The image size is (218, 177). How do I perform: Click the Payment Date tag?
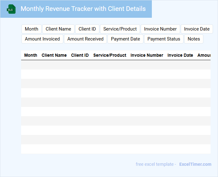[x=125, y=39]
